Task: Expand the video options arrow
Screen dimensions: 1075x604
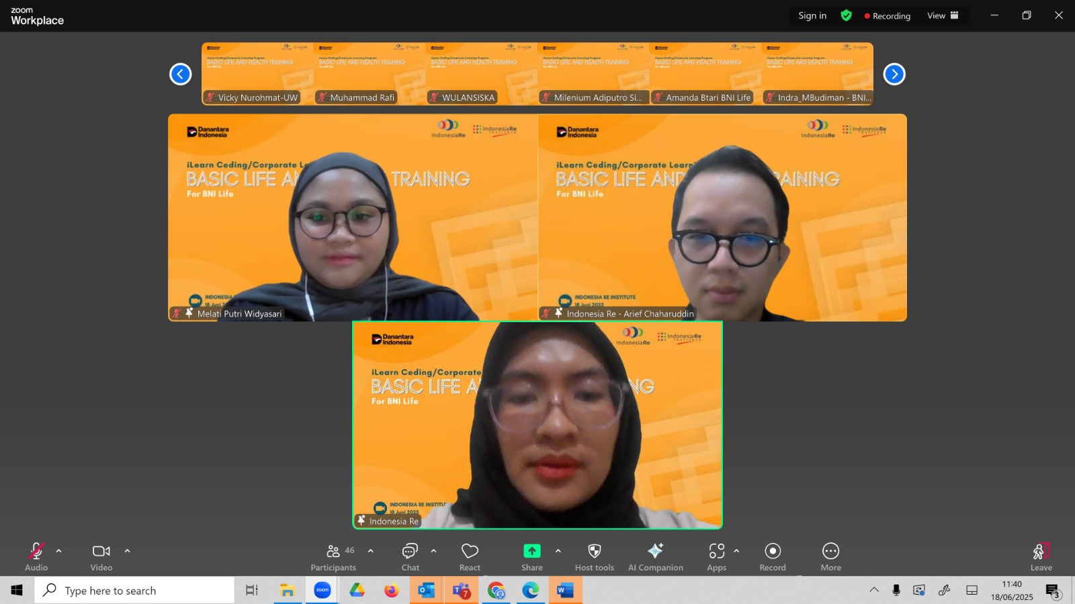Action: click(127, 551)
